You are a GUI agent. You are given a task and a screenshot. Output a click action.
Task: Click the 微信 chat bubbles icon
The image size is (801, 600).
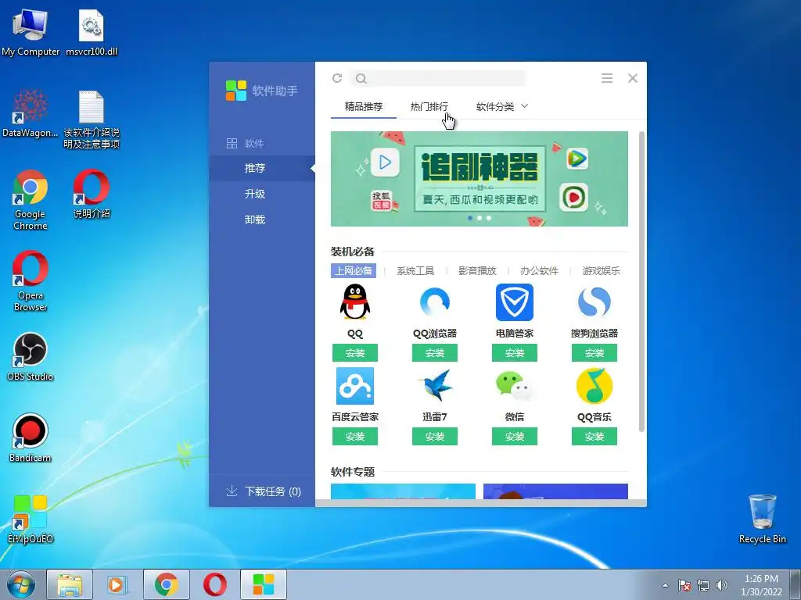point(515,386)
